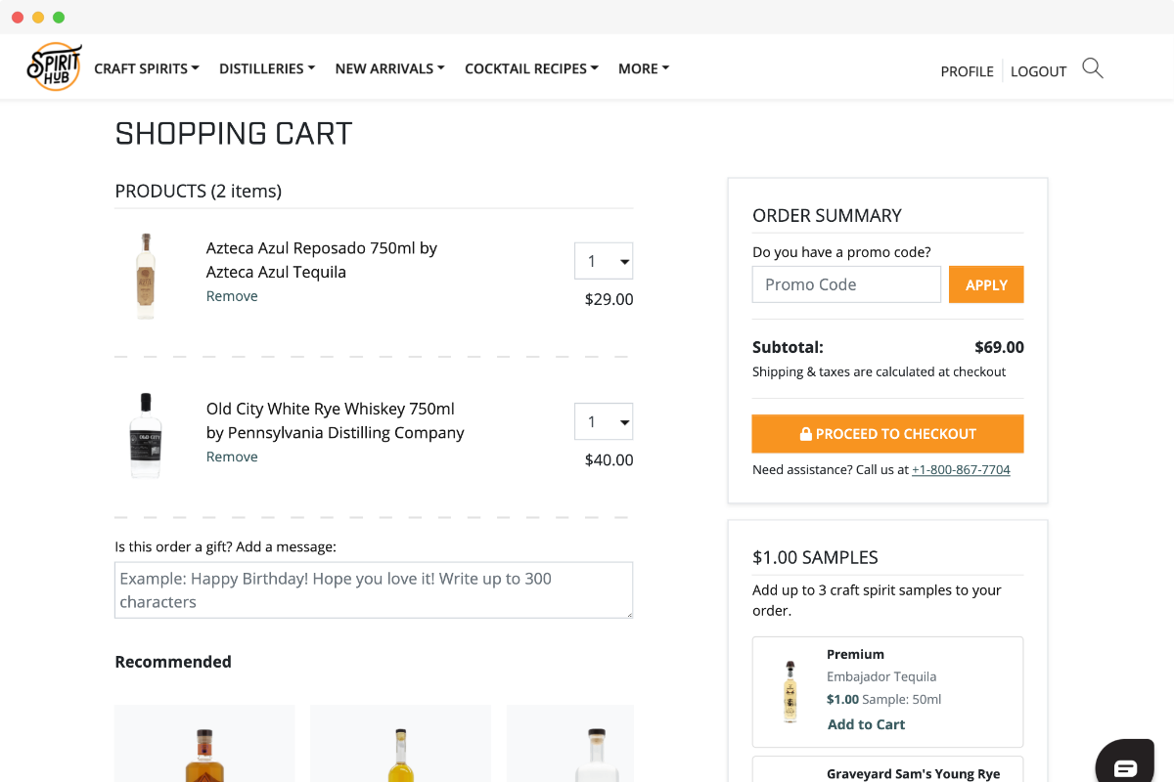Proceed to checkout
The image size is (1174, 782).
click(887, 434)
